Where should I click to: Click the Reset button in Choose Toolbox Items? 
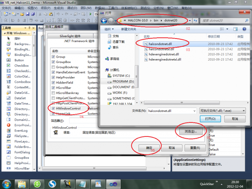tap(195, 148)
